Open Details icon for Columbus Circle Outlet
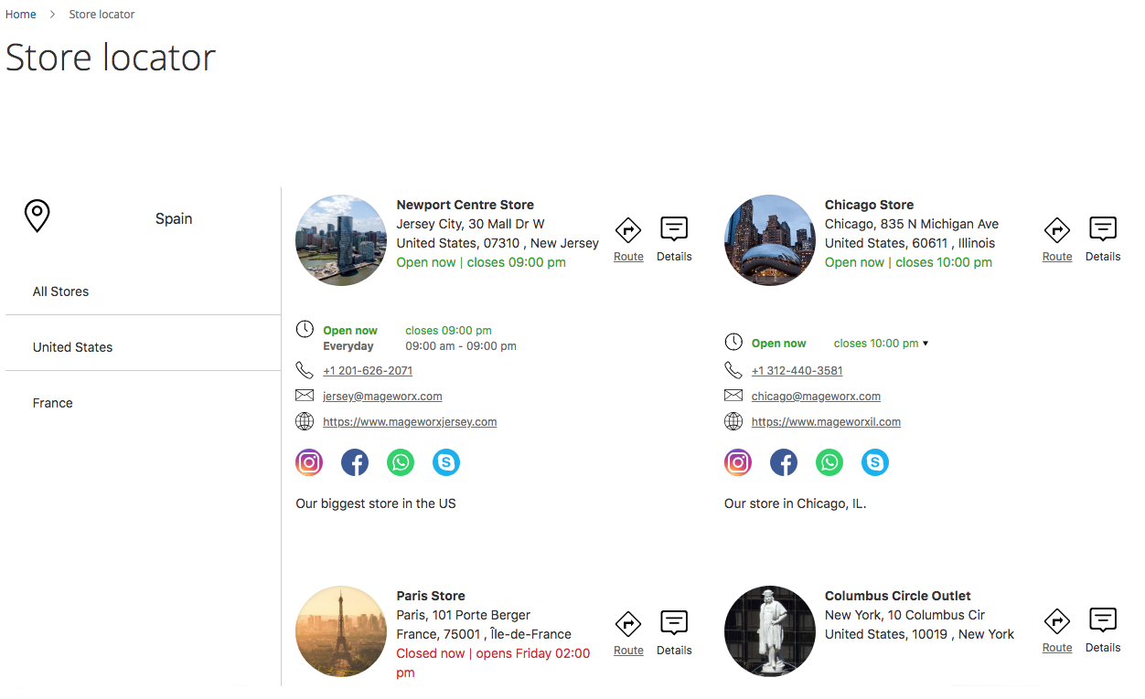 1103,620
